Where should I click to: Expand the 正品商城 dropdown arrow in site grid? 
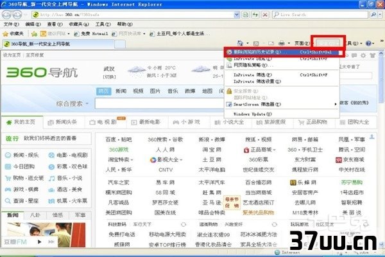[x=274, y=150]
